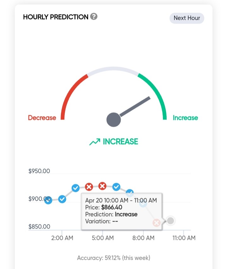Click the gauge needle pivot knob
The height and width of the screenshot is (269, 227).
coord(114,120)
